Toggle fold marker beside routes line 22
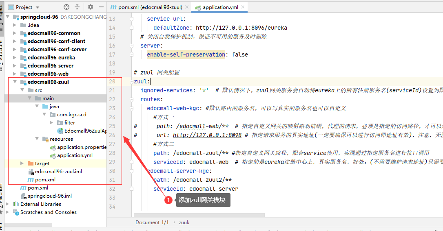 click(x=131, y=100)
